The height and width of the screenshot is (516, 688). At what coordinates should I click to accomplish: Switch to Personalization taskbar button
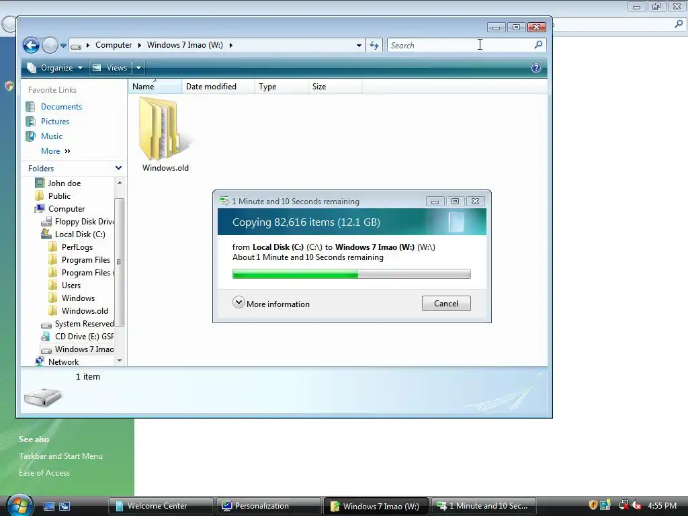click(x=268, y=506)
